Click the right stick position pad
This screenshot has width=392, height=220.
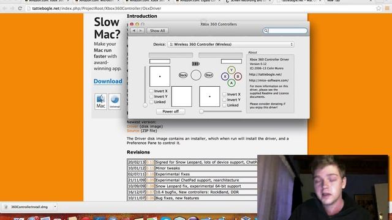pyautogui.click(x=209, y=97)
